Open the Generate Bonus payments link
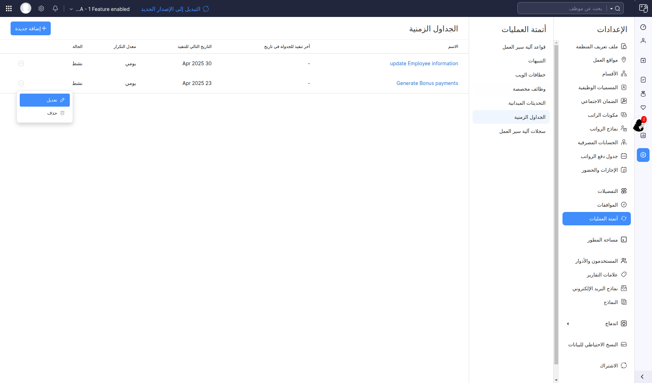Screen dimensions: 652x383 click(x=427, y=83)
